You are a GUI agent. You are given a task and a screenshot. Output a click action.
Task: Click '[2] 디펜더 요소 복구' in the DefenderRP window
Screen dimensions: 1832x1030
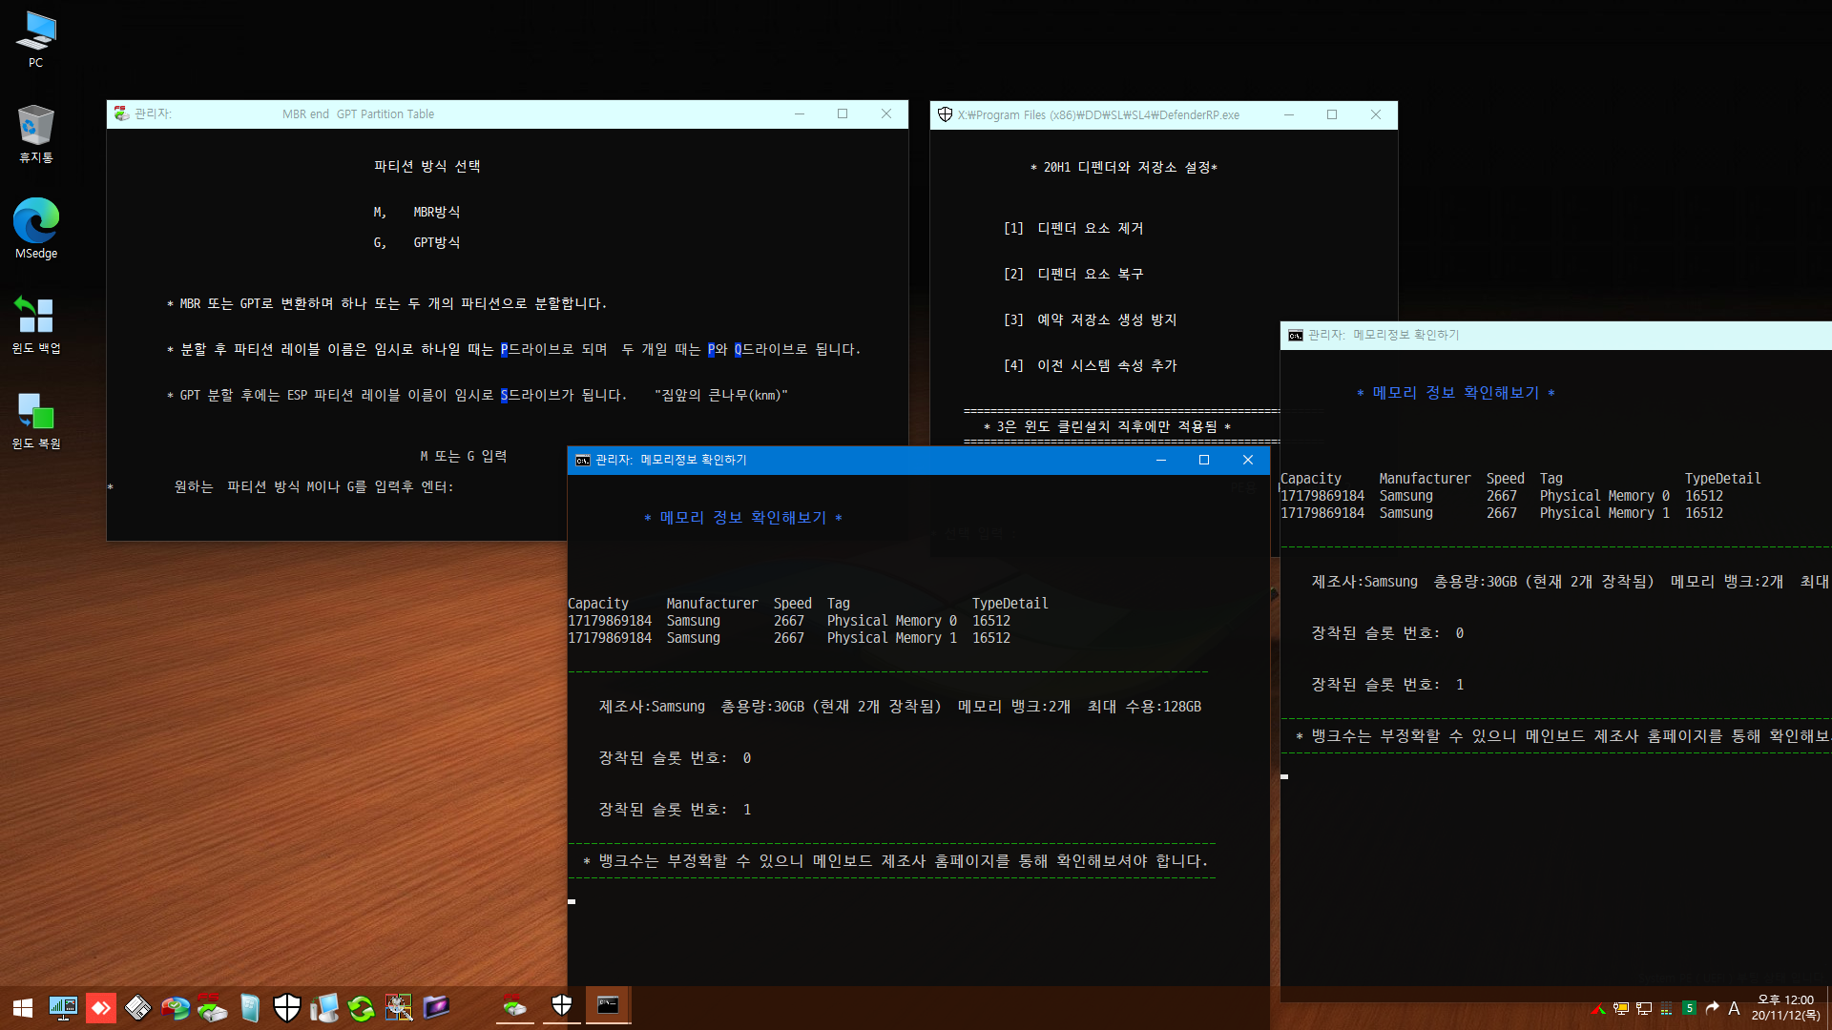1073,274
